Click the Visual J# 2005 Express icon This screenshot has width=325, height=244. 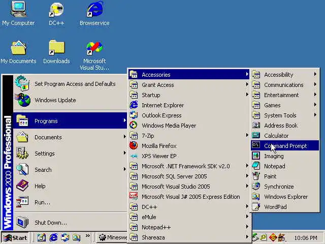pos(134,196)
